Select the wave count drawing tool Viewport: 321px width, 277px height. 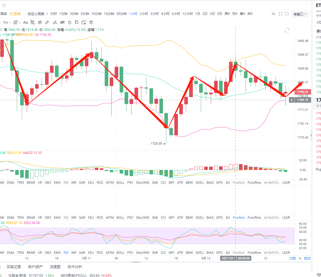[x=6, y=22]
